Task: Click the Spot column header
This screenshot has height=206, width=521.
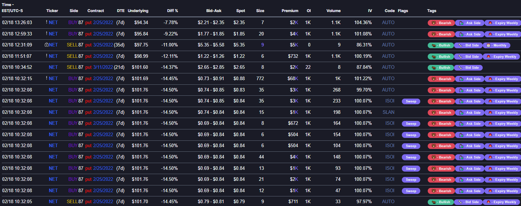Action: pos(241,10)
